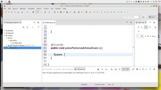This screenshot has height=90, width=161.
Task: Click the New file toolbar icon
Action: click(6, 12)
